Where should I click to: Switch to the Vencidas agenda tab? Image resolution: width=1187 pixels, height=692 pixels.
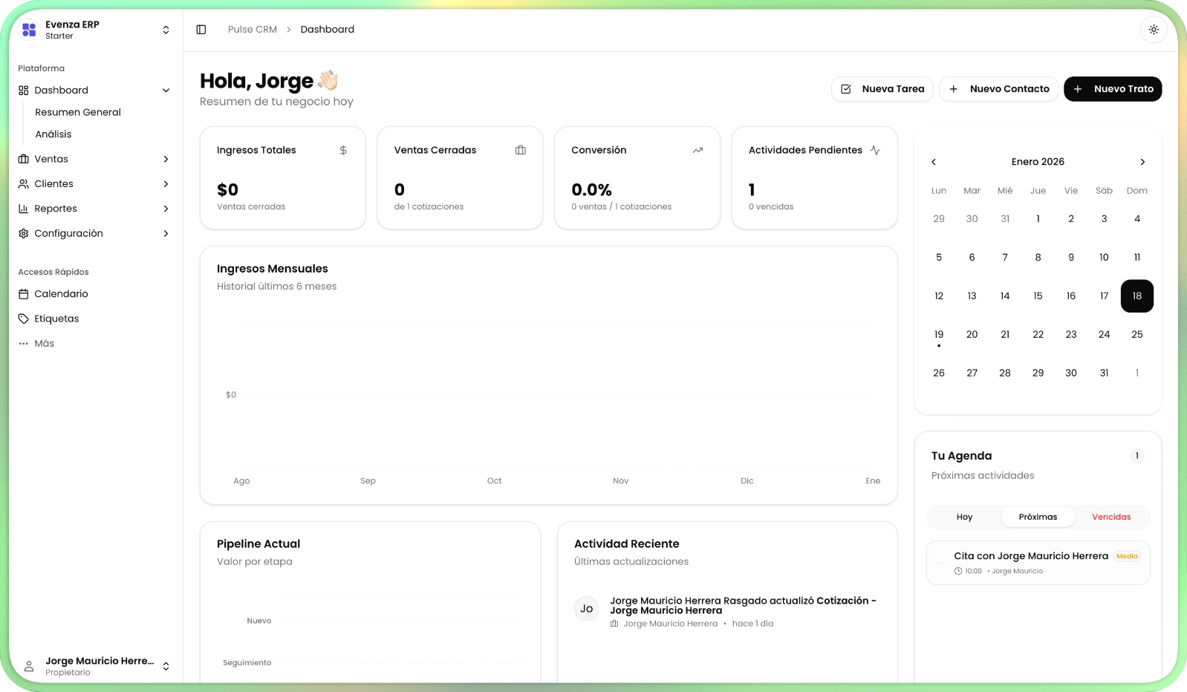(1111, 518)
